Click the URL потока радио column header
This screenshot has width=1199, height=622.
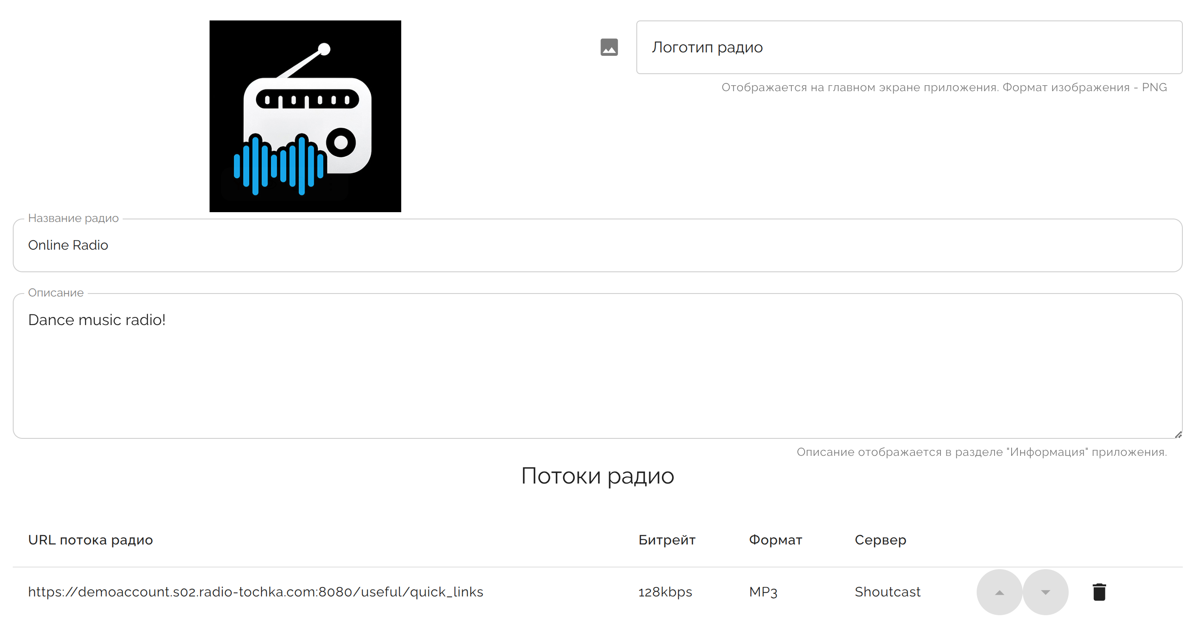[90, 540]
